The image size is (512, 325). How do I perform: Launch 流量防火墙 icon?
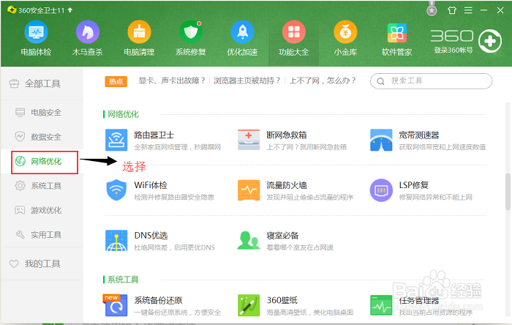click(x=249, y=190)
